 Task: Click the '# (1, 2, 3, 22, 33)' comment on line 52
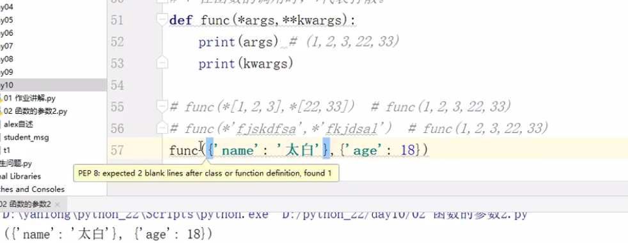(x=344, y=42)
